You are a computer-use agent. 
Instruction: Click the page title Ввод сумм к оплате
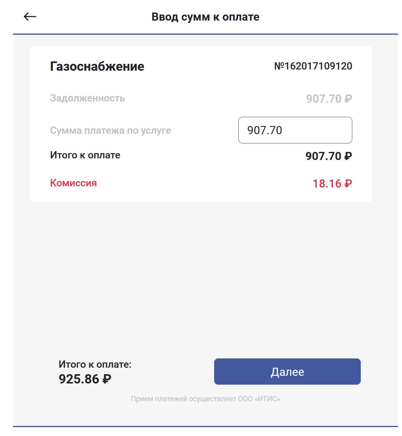[x=205, y=17]
